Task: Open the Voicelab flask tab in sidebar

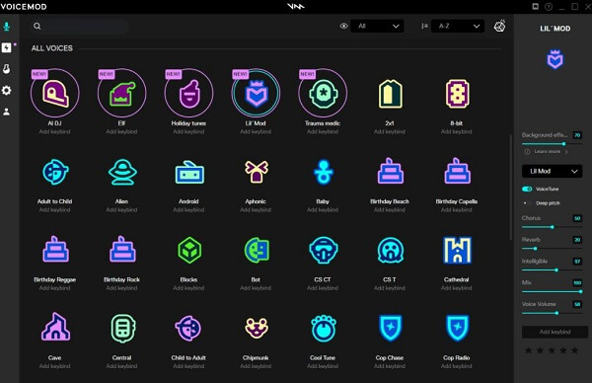Action: tap(7, 69)
